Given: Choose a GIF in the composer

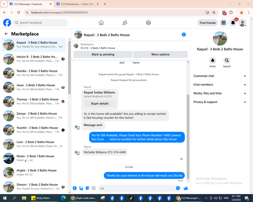Looking at the screenshot, I should point(94,188).
